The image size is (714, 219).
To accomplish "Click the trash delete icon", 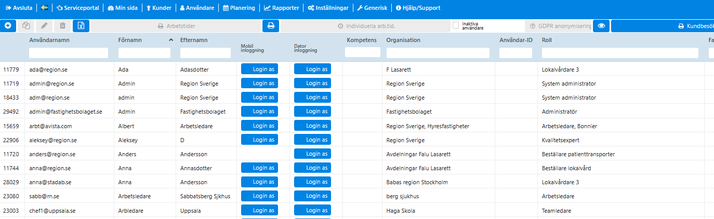I will click(x=62, y=25).
